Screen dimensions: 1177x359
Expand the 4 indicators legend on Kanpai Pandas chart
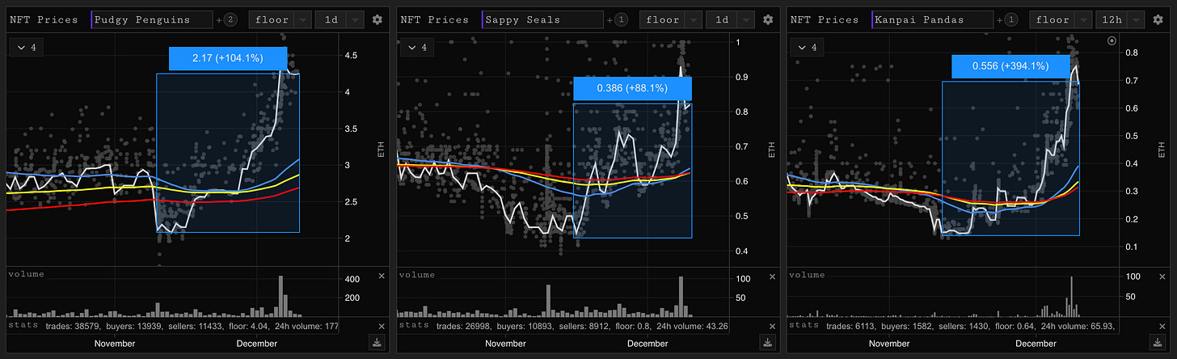[808, 49]
